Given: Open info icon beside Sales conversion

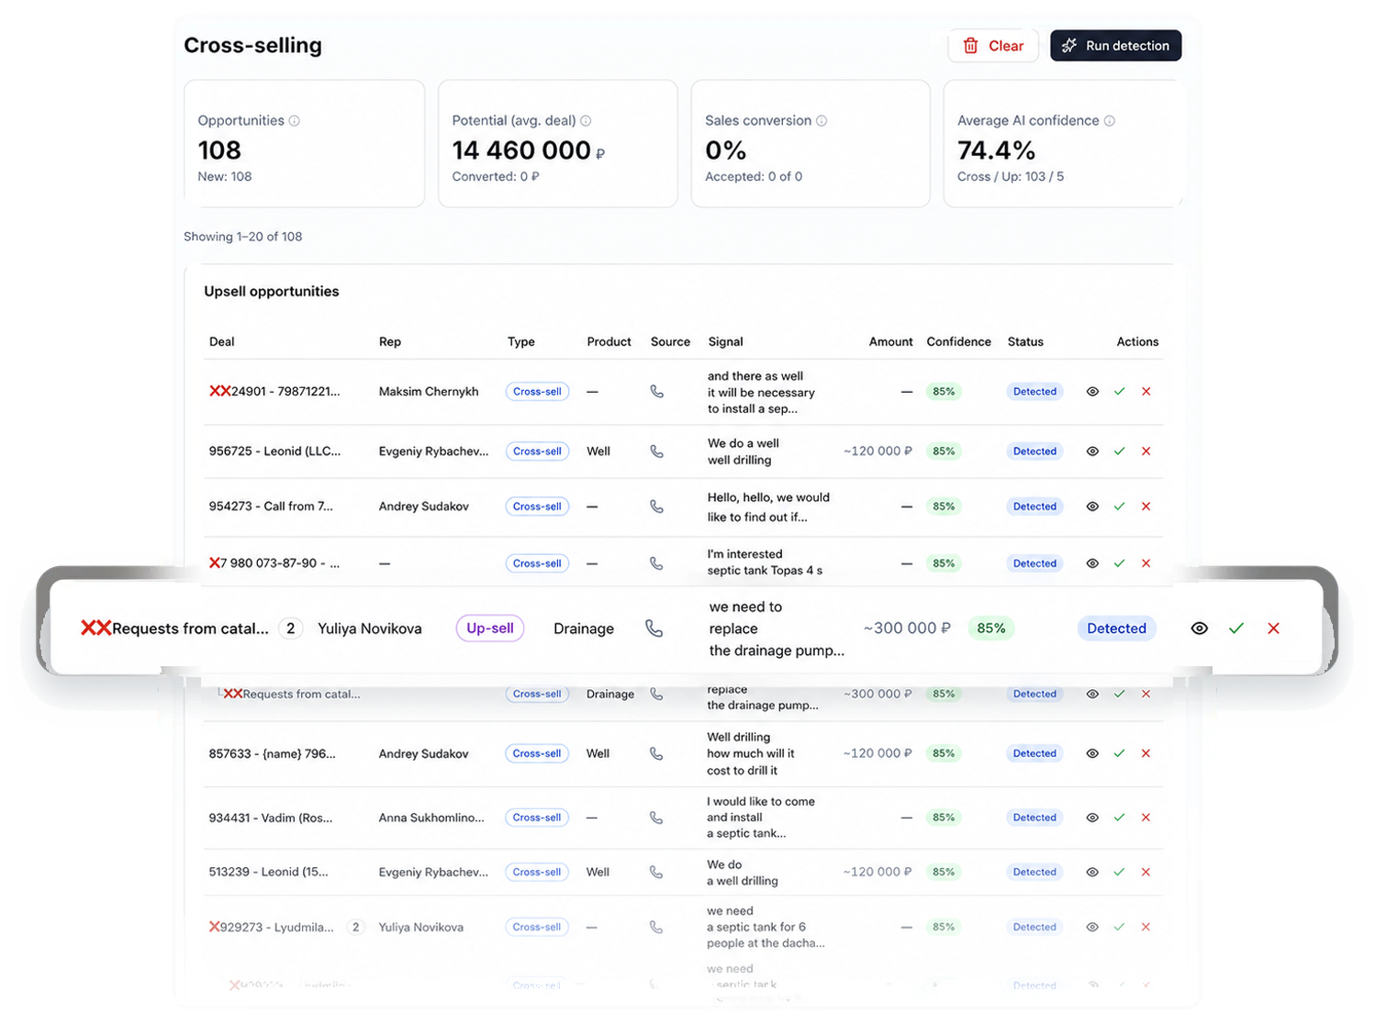Looking at the screenshot, I should (x=822, y=120).
